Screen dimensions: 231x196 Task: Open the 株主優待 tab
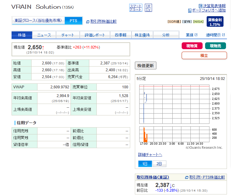(x=142, y=35)
